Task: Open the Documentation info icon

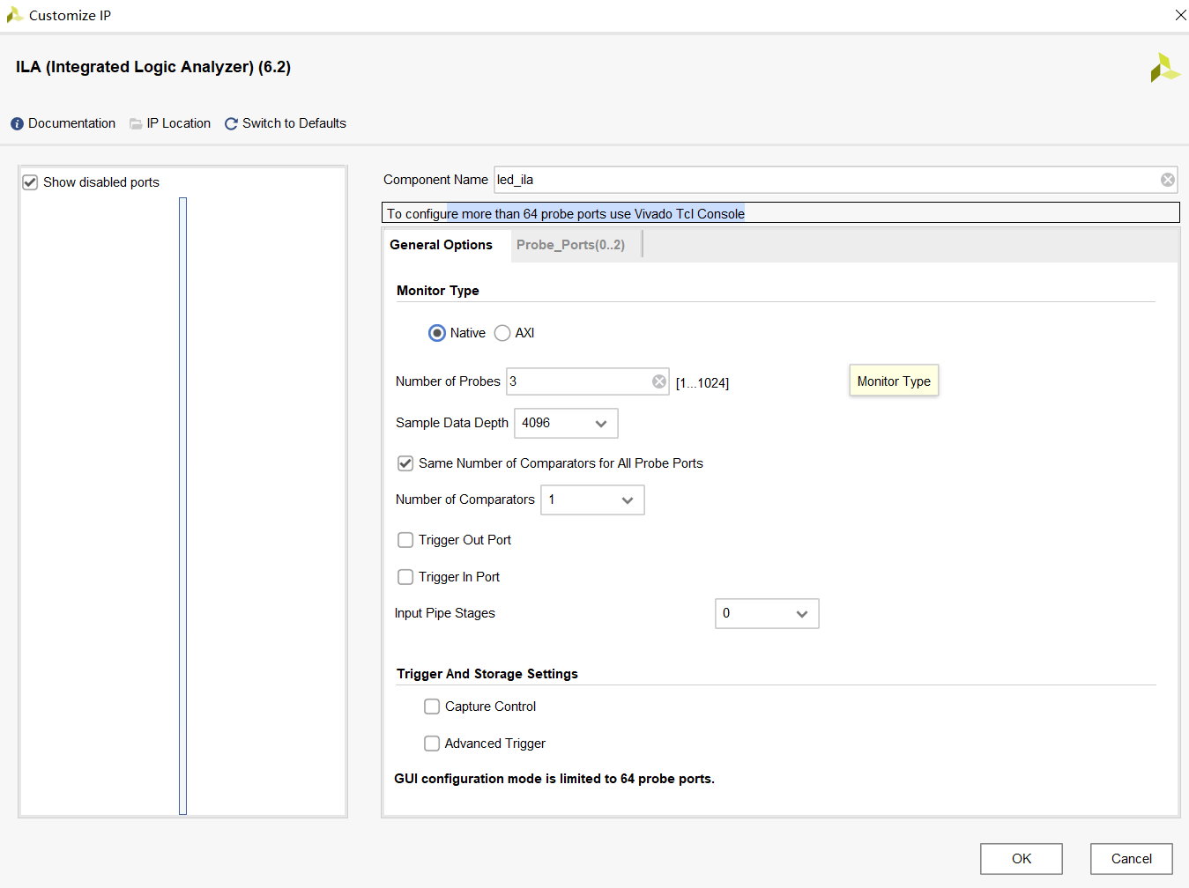Action: [17, 124]
